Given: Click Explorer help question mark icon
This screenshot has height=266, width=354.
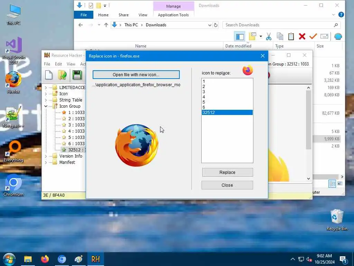Looking at the screenshot, I should click(x=341, y=15).
